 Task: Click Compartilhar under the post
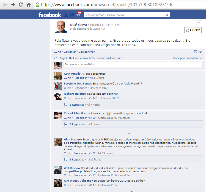87,52
